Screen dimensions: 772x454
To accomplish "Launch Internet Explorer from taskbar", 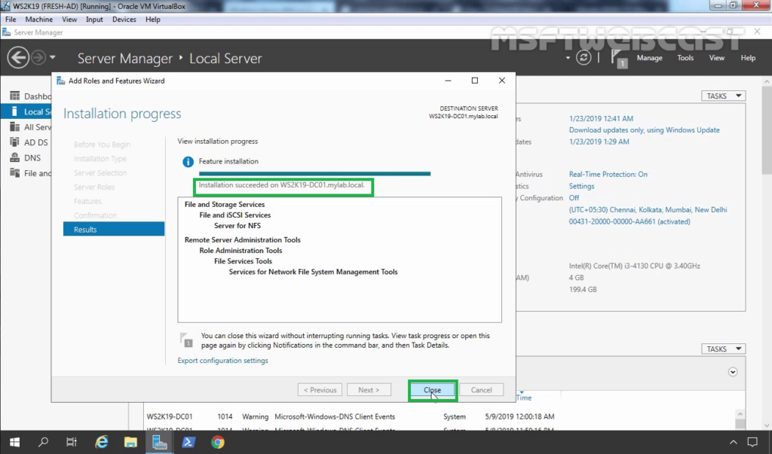I will tap(102, 442).
